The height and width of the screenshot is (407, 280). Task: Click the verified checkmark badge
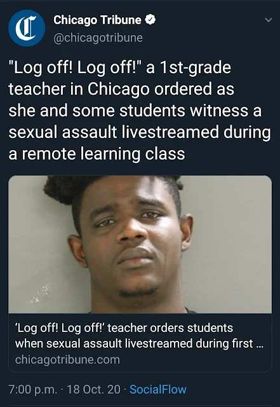pyautogui.click(x=150, y=20)
